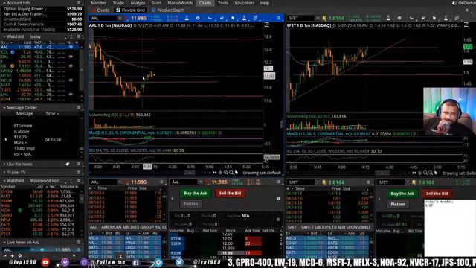Screen dimensions: 476x268
Task: Click the SFET chart symbol input field
Action: point(300,18)
